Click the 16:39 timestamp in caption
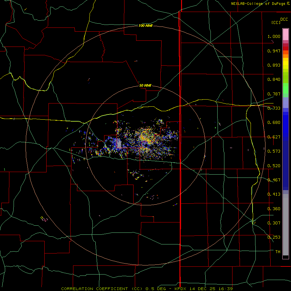291x291 pixels. pyautogui.click(x=226, y=289)
